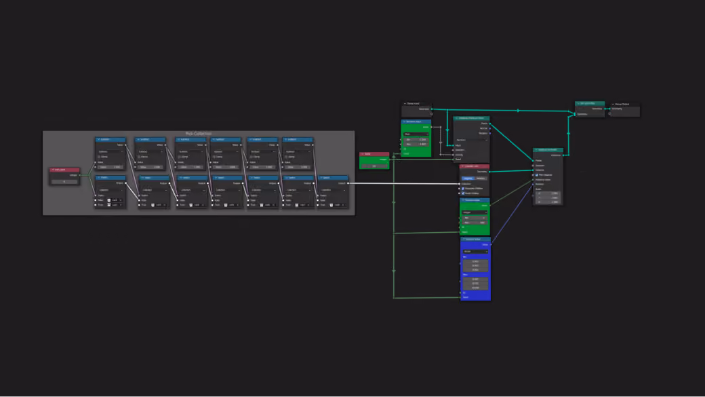
Task: Click Rotation output on Distribute Points node
Action: [x=489, y=133]
